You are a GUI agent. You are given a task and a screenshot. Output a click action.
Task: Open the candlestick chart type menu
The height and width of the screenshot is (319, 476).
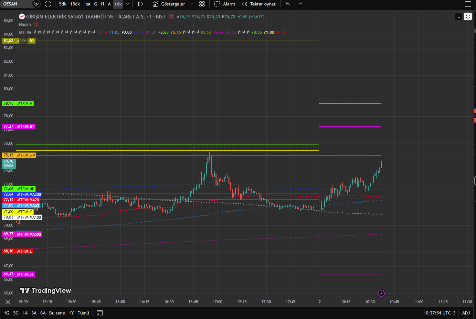click(140, 4)
